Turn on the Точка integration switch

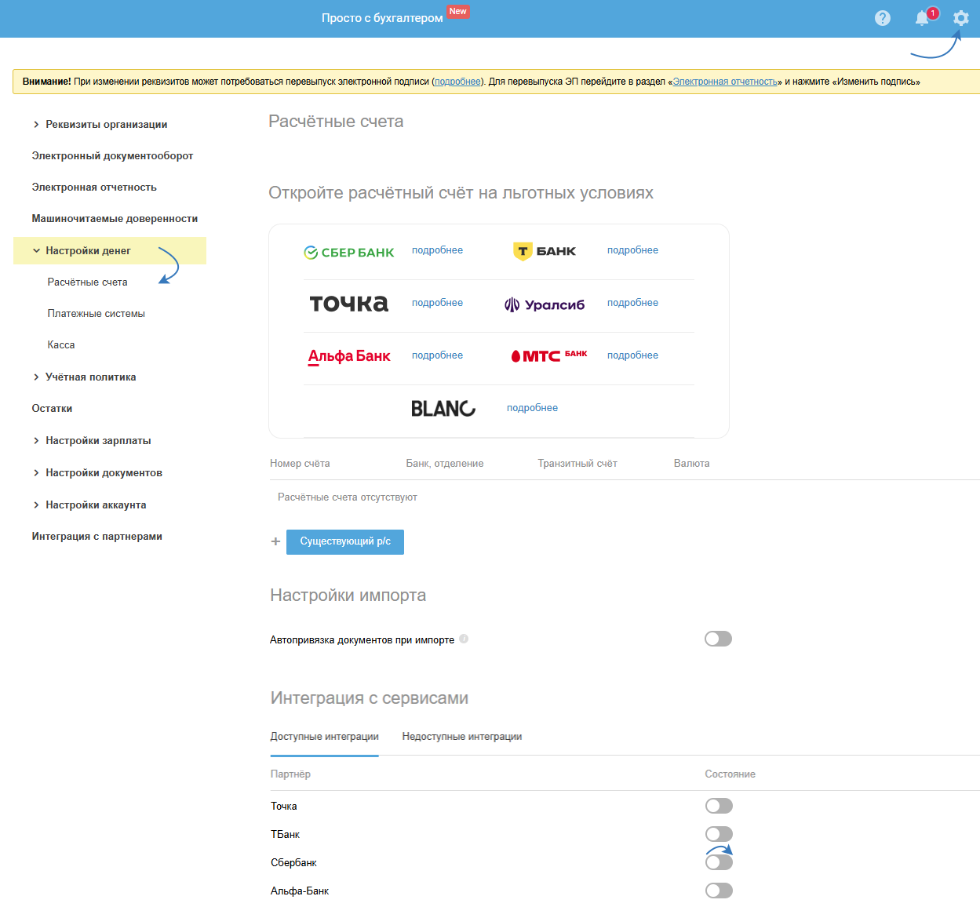point(718,806)
